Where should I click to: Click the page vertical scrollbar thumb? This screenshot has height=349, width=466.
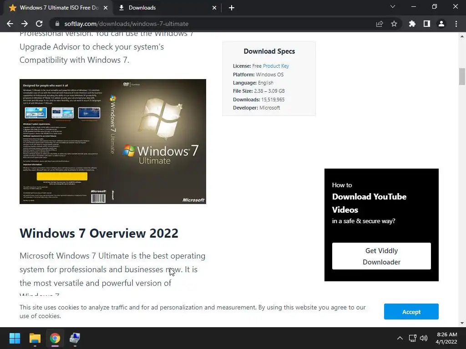click(x=462, y=76)
